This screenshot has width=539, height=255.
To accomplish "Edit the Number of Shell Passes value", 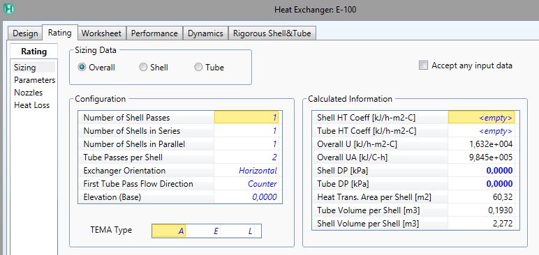I will click(x=246, y=117).
